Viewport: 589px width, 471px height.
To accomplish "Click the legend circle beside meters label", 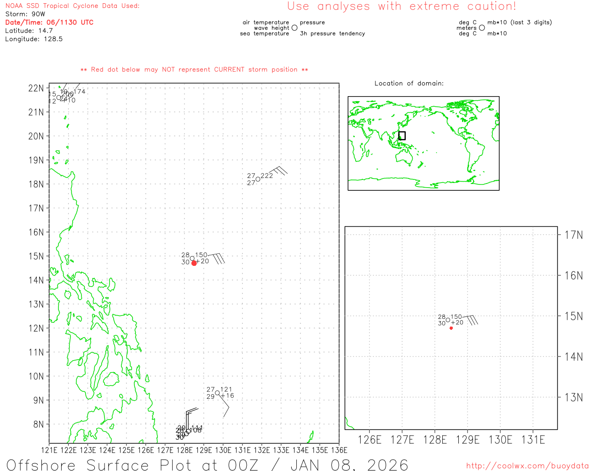I will click(x=482, y=28).
